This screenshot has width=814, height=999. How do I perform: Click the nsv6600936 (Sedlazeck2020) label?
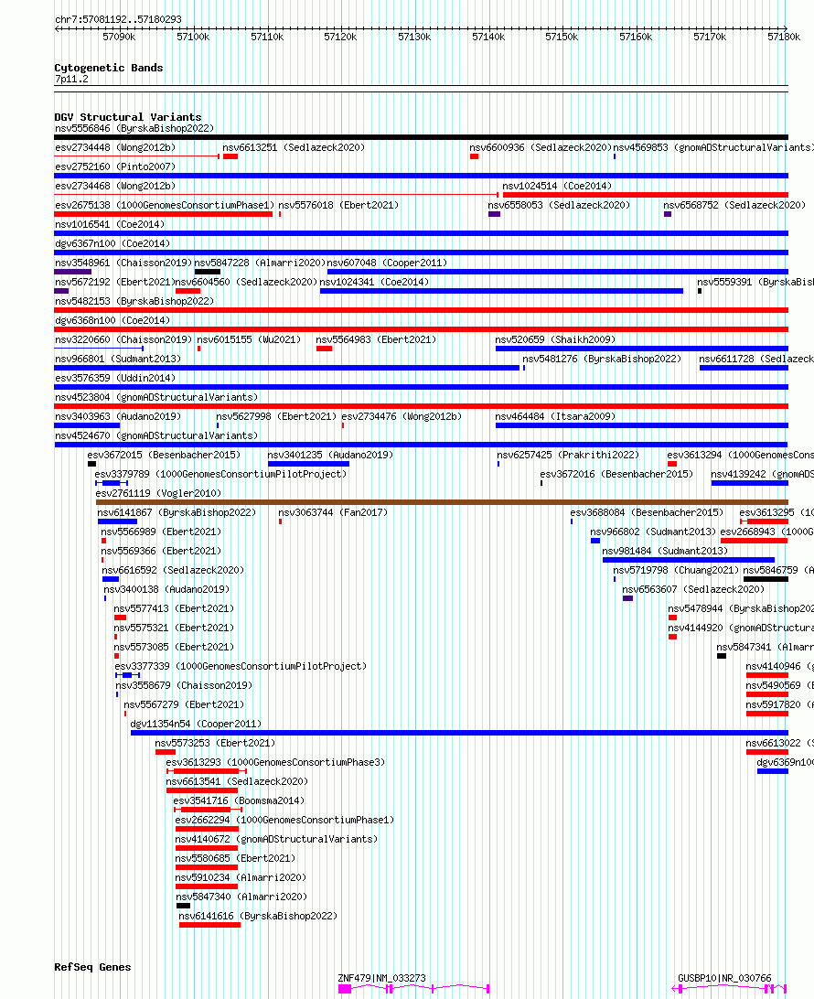pyautogui.click(x=541, y=147)
